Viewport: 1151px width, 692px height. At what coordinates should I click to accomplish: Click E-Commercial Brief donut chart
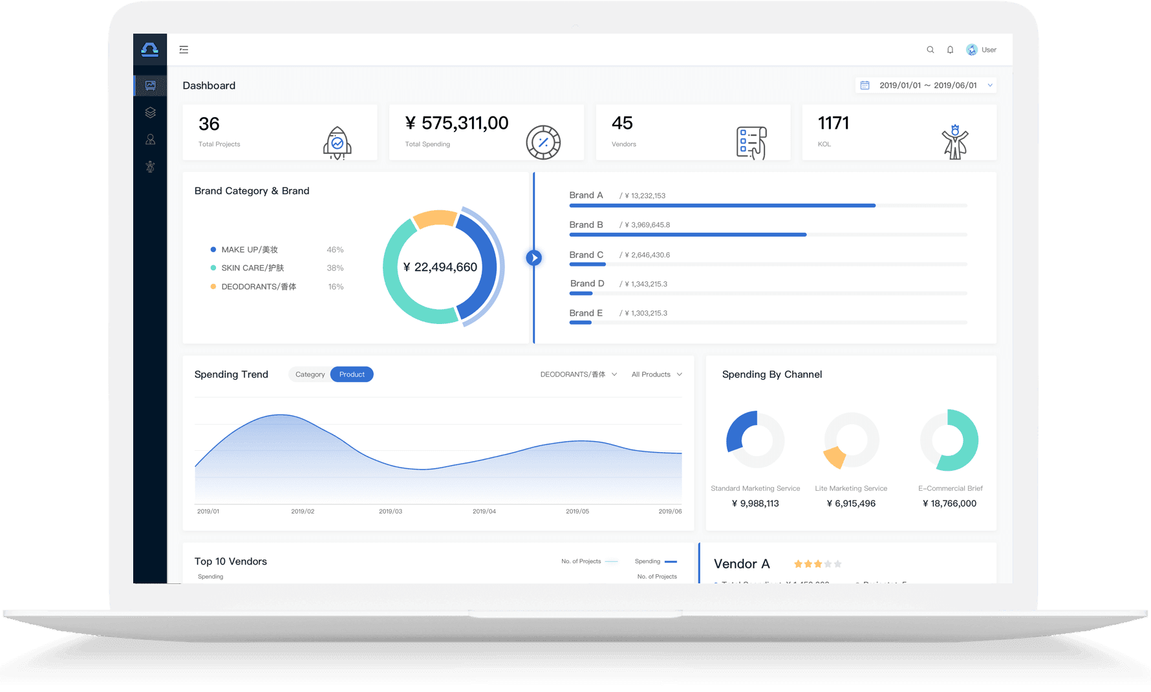949,440
